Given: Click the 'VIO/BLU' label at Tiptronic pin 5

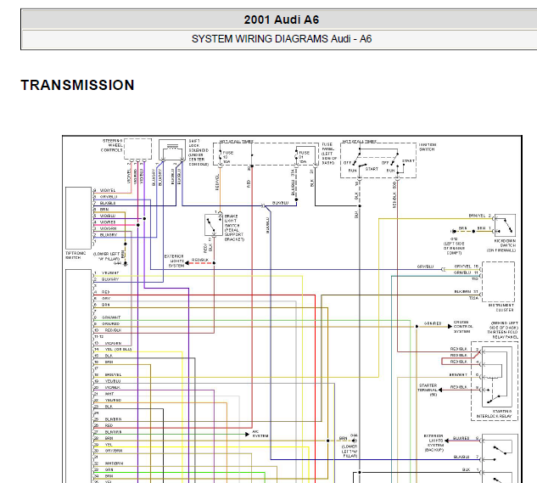Looking at the screenshot, I should point(108,216).
